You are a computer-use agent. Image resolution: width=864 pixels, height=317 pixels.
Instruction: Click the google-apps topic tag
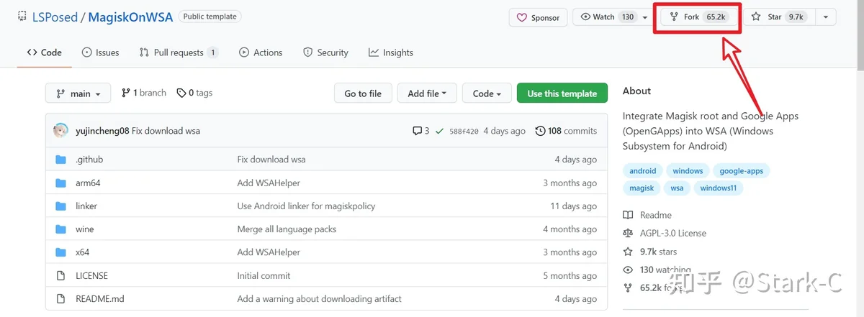(742, 171)
